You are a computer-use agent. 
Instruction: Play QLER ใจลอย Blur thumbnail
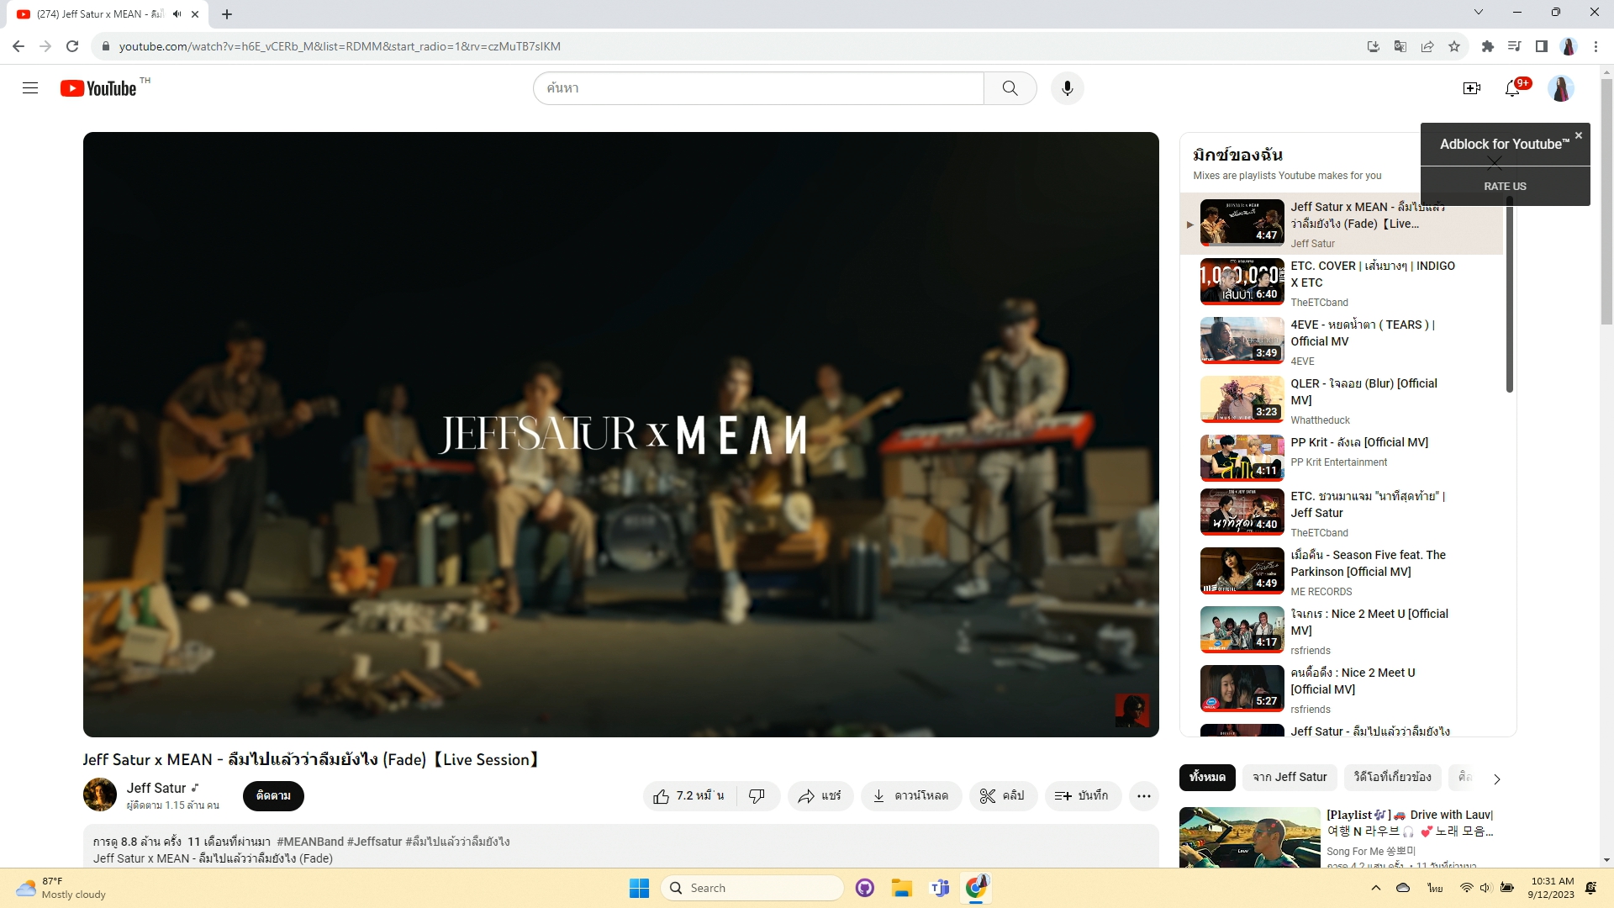click(1242, 399)
